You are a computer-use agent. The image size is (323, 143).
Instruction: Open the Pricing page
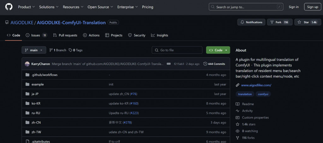(x=148, y=7)
